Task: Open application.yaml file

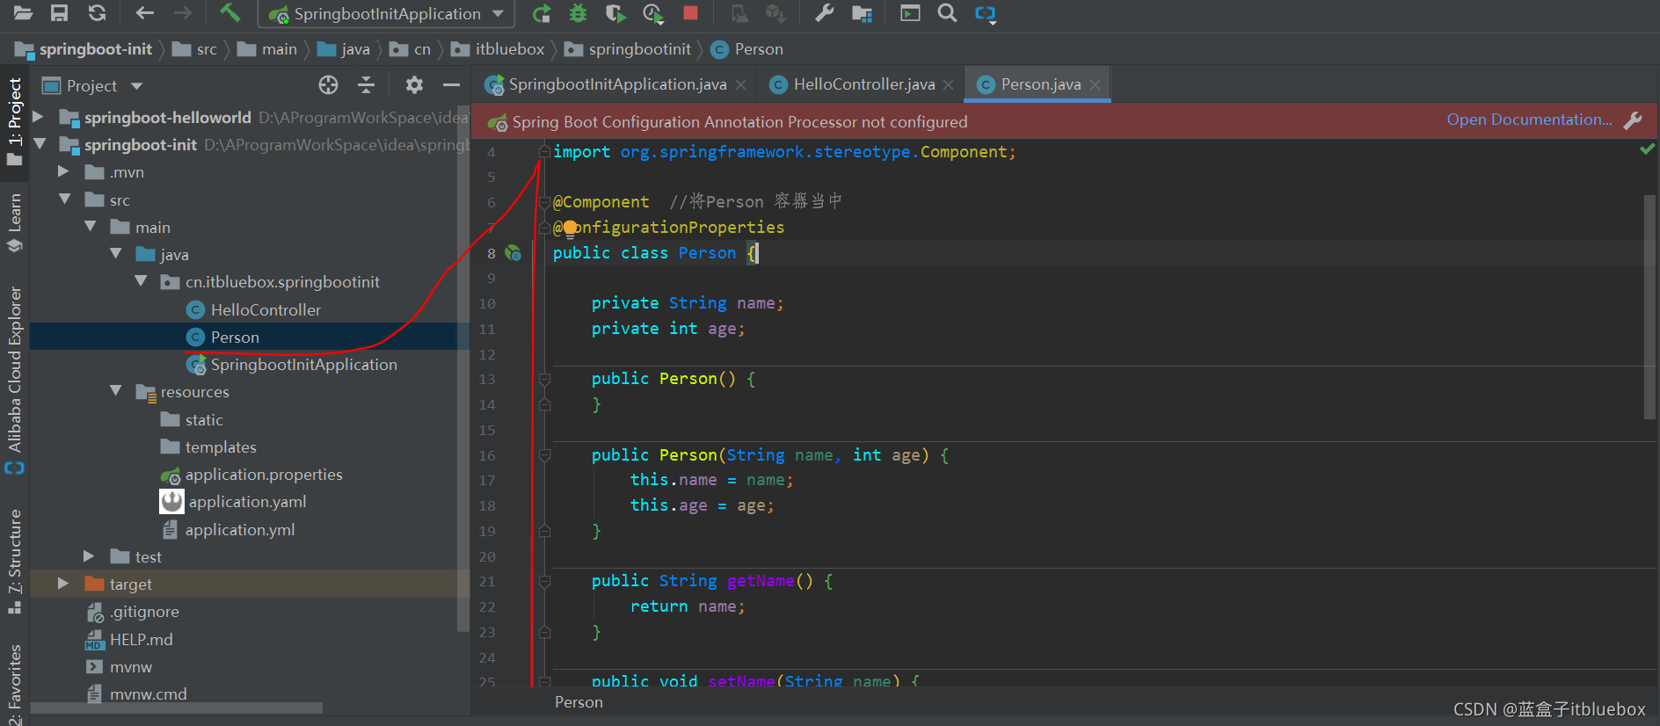Action: (247, 502)
